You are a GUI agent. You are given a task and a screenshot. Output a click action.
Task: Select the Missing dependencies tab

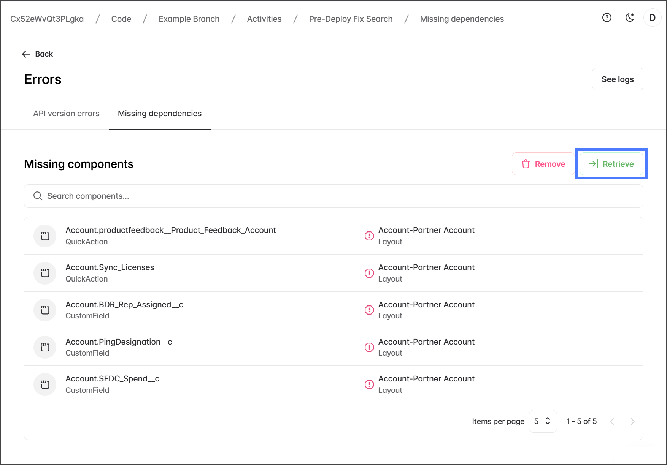160,114
